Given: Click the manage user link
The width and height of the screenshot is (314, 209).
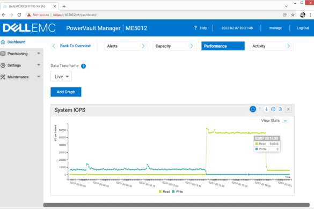Looking at the screenshot, I should (x=275, y=28).
